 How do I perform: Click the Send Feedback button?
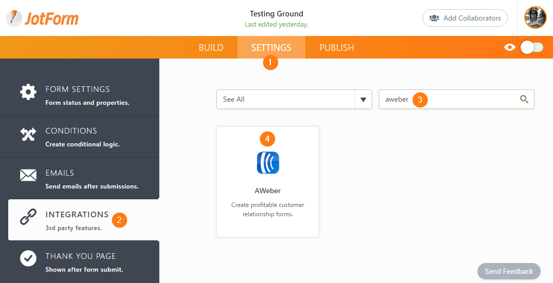click(509, 271)
